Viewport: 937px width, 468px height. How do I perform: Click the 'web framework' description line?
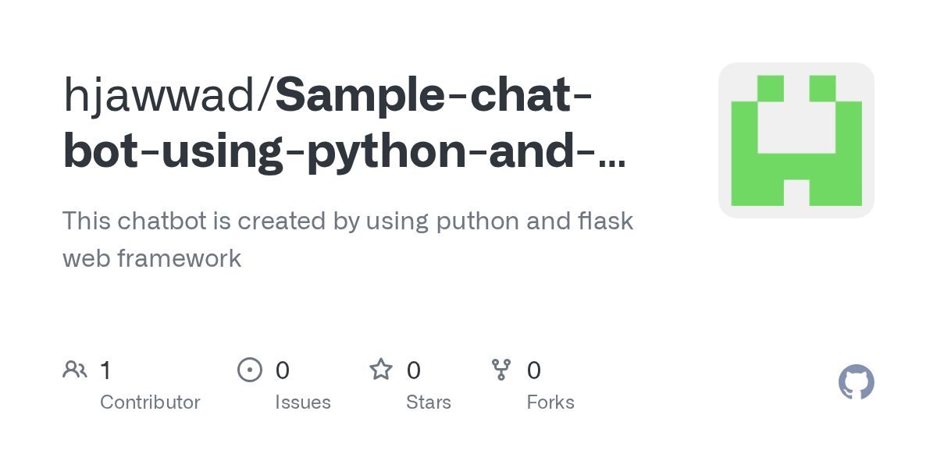152,258
